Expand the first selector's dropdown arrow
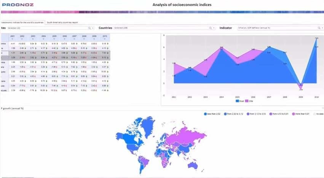 [x=94, y=28]
